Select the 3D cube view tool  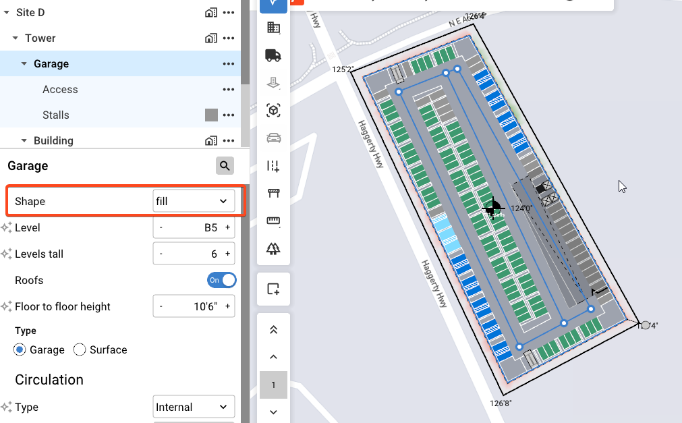(273, 111)
